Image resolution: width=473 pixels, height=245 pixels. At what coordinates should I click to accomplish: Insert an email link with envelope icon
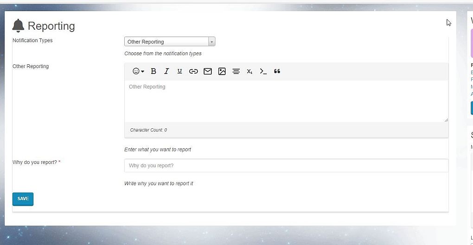(x=208, y=71)
